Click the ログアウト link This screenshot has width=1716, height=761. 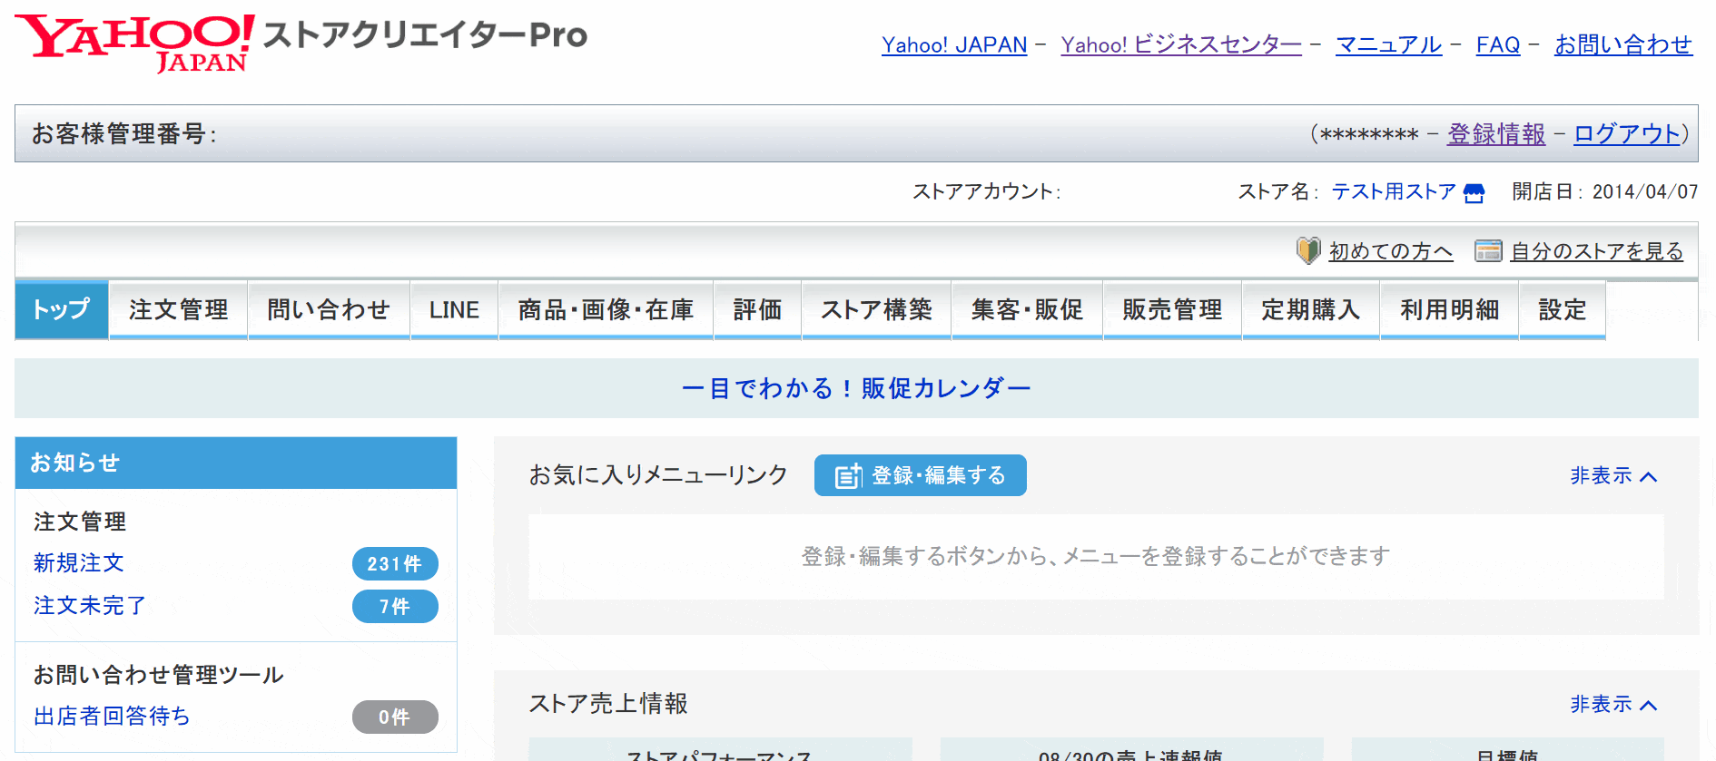(x=1626, y=134)
